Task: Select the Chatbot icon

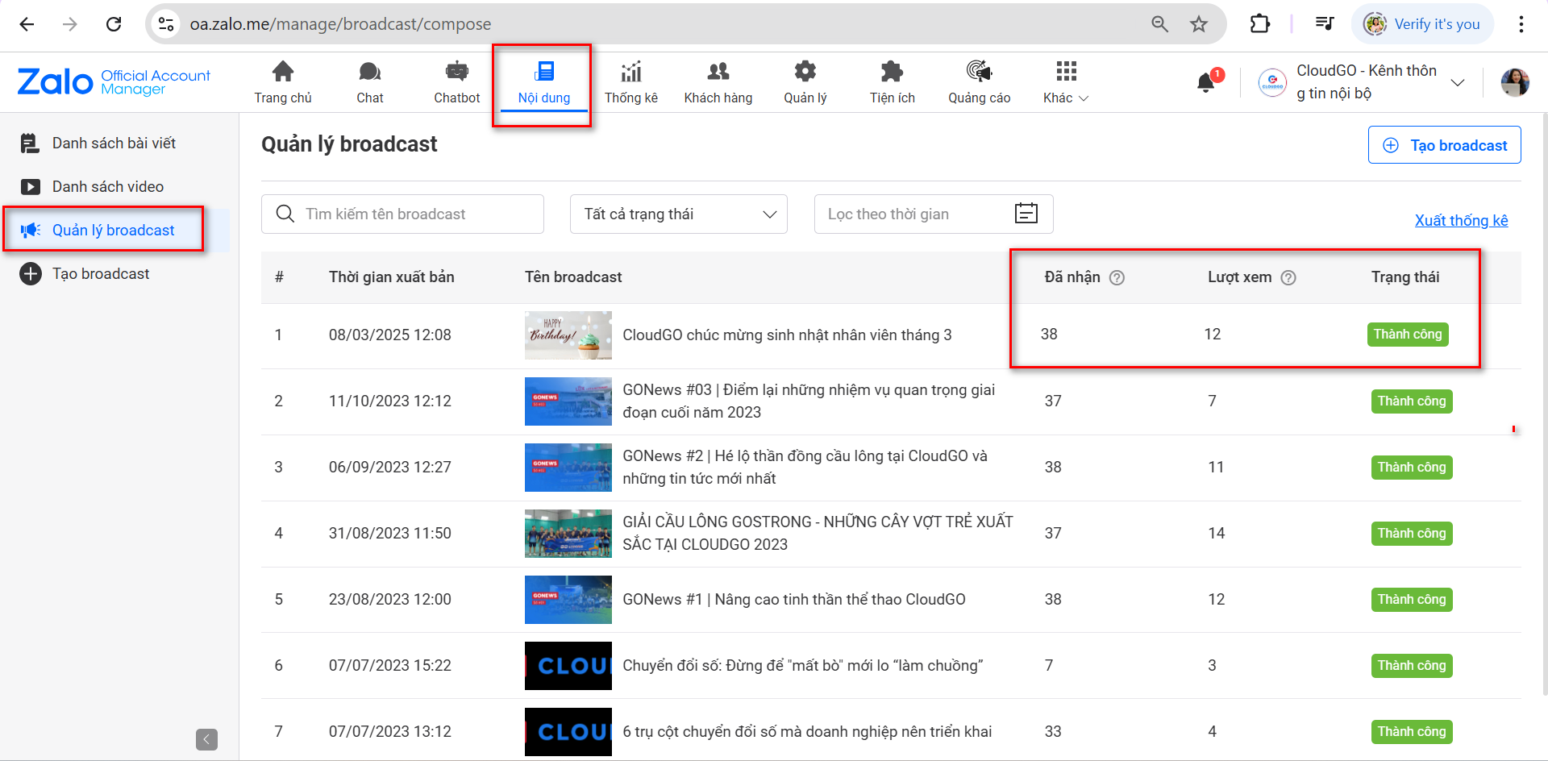Action: 456,71
